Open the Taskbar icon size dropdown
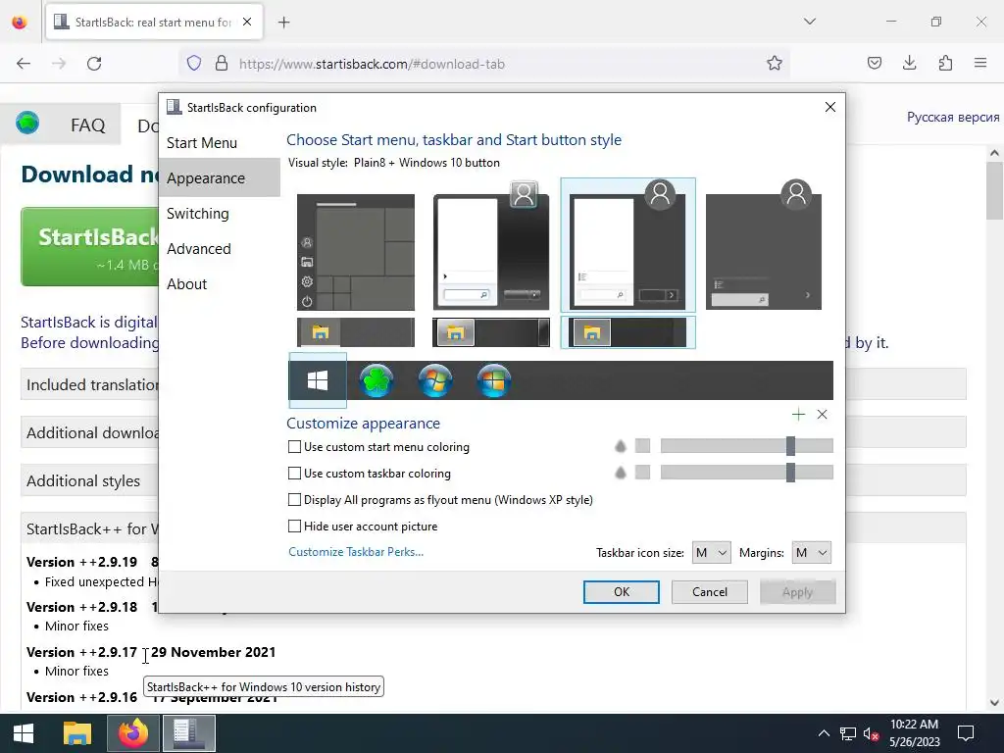Screen dimensions: 1004x753 712,553
